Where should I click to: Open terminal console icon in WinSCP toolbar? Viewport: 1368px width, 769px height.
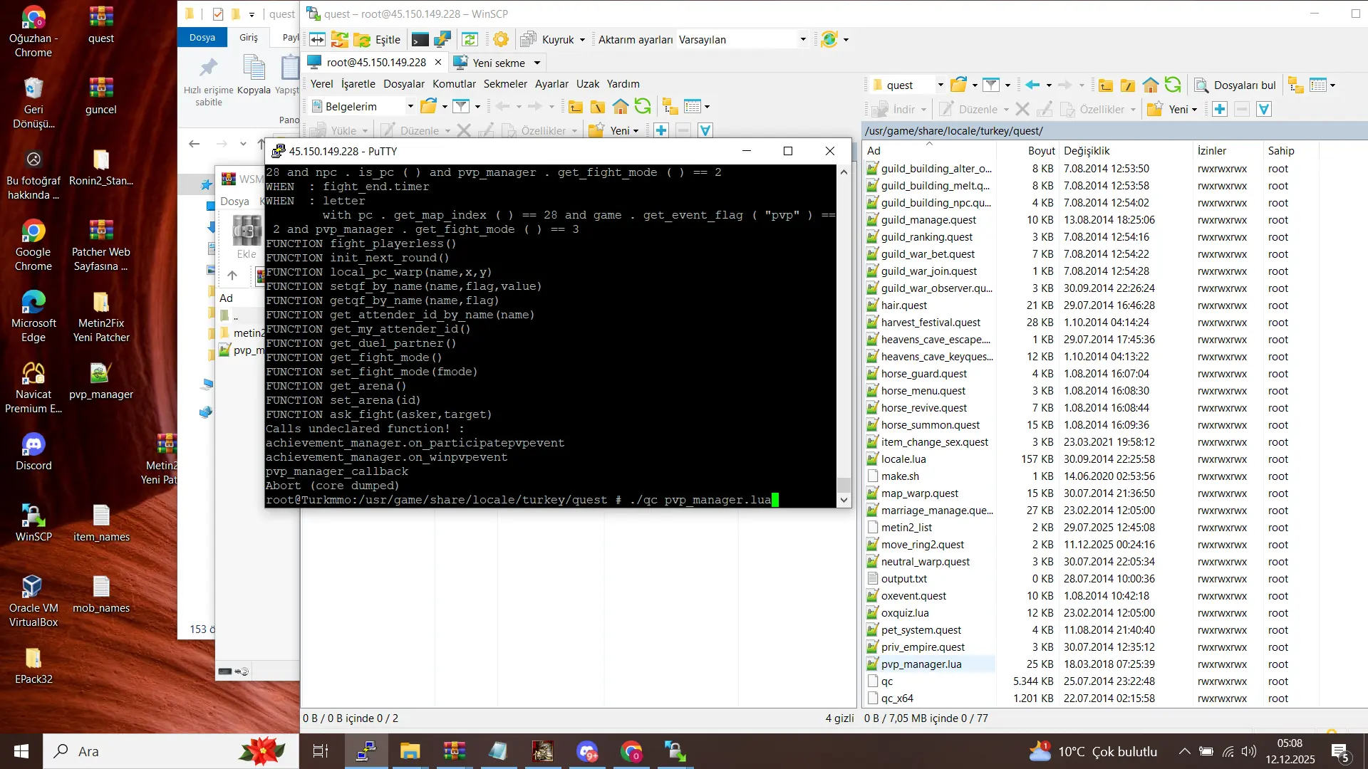click(420, 40)
